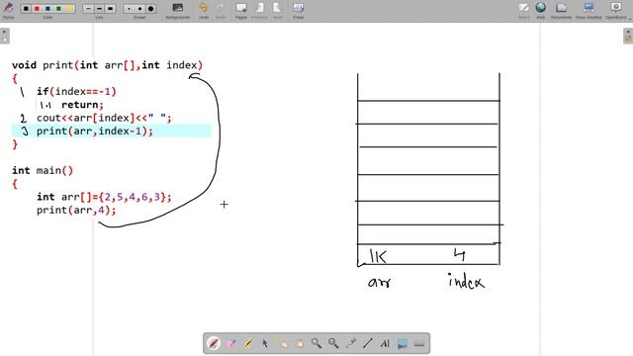Go to the Next page
Screen dimensions: 633x356
[277, 10]
